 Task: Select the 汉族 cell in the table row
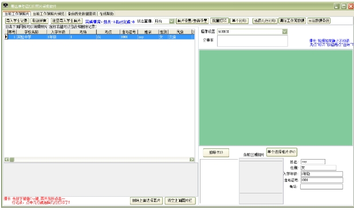click(x=180, y=37)
